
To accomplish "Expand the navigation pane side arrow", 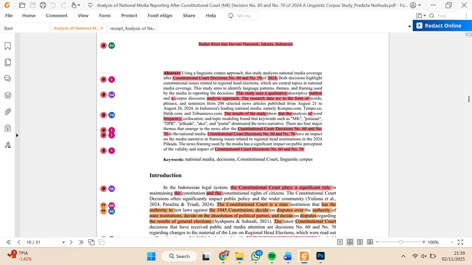I will [17, 135].
